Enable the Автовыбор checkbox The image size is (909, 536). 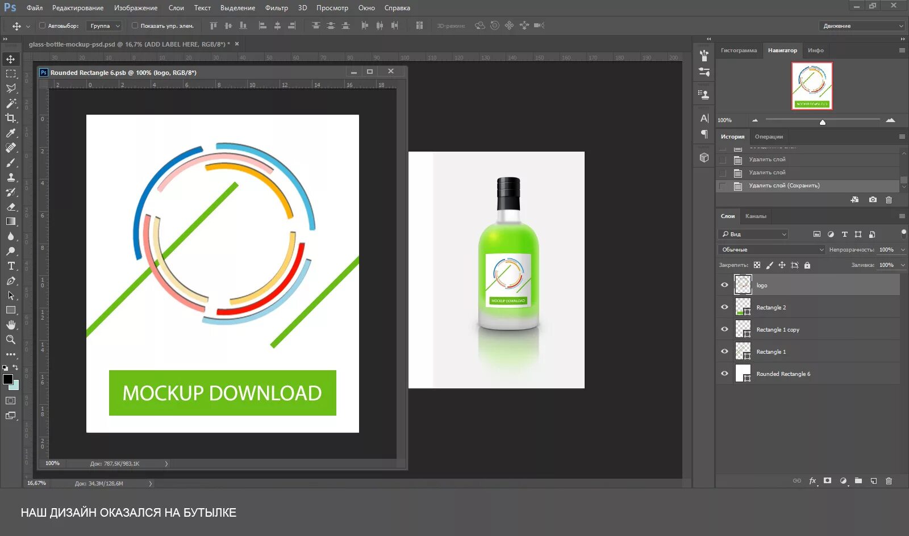tap(42, 26)
